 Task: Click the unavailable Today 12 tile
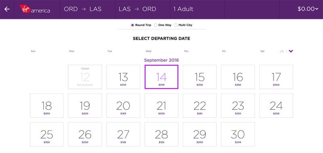[x=85, y=77]
